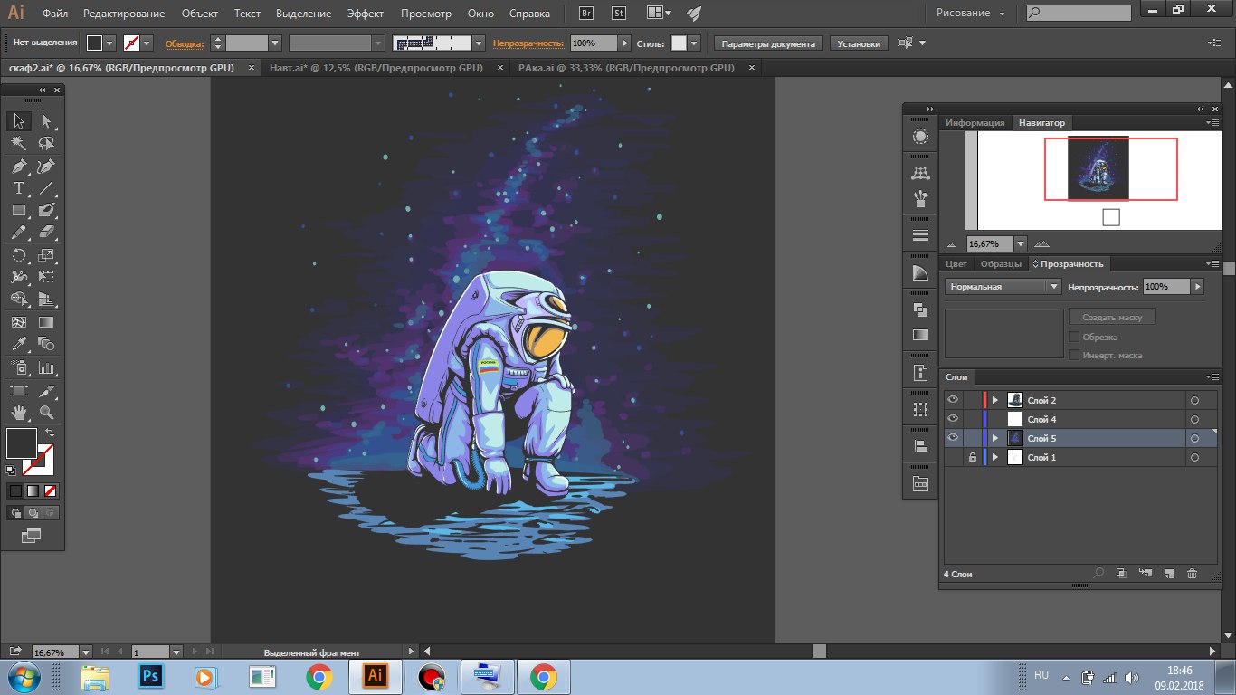Click the toolbox Stroke swatch
This screenshot has height=695, width=1236.
[x=38, y=460]
